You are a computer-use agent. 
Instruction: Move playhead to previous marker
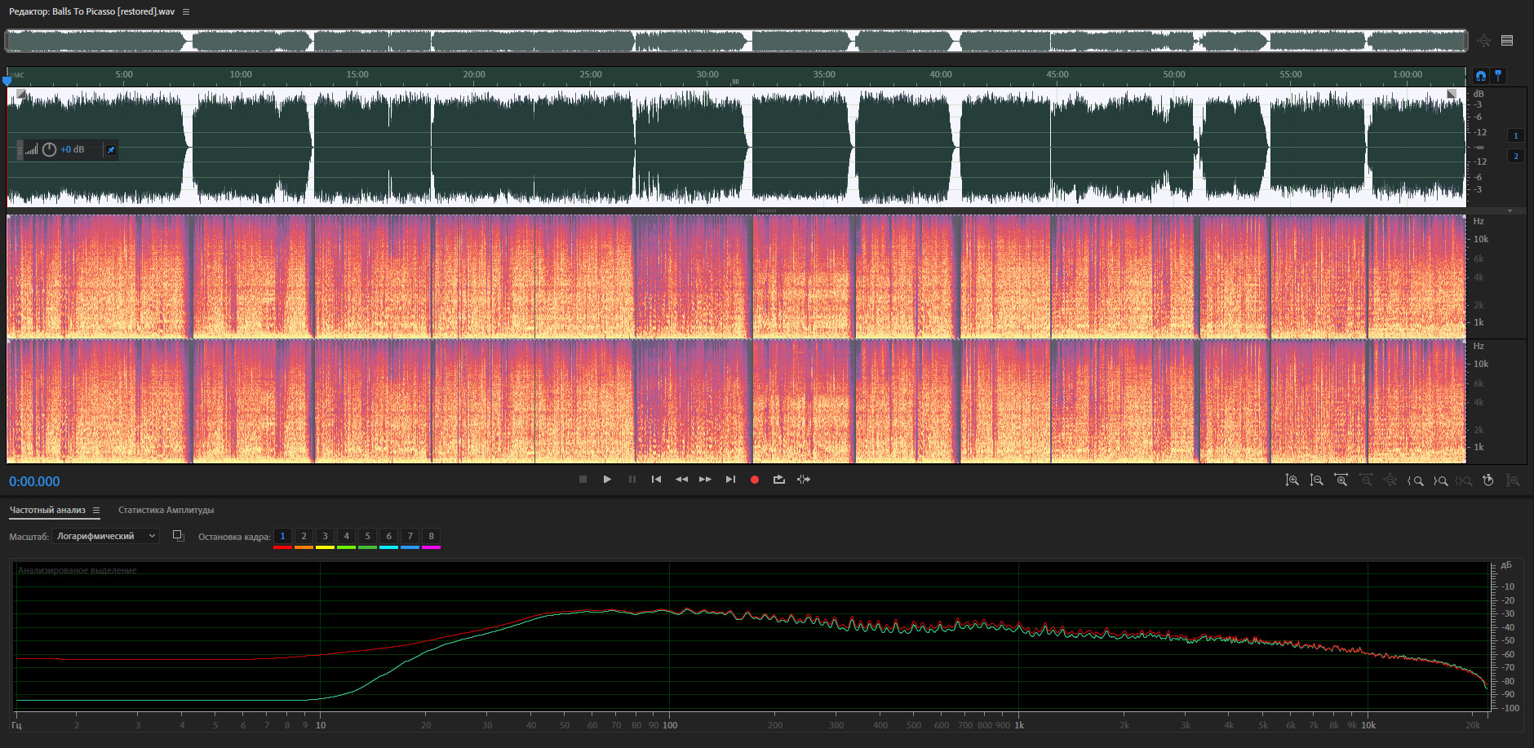coord(656,480)
